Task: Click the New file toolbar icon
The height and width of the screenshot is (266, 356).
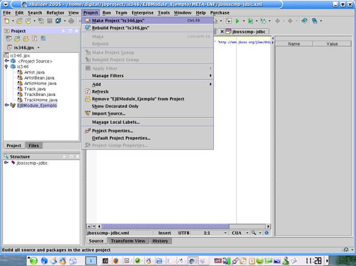Action: 7,21
